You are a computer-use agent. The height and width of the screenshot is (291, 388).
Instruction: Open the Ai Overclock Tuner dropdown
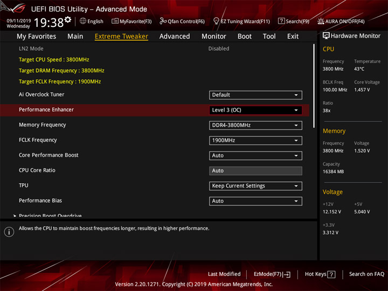pyautogui.click(x=255, y=95)
